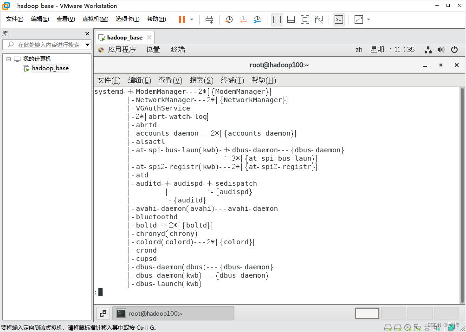Open the snapshot manager wrench-clock icon
The width and height of the screenshot is (466, 332).
pyautogui.click(x=257, y=20)
